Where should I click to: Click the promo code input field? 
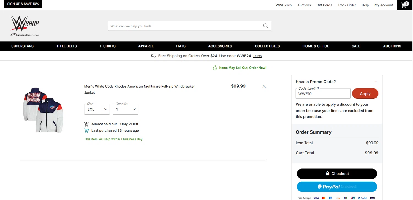click(323, 93)
